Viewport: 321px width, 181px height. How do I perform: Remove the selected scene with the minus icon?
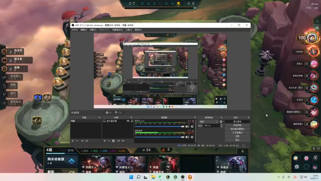[x=77, y=141]
